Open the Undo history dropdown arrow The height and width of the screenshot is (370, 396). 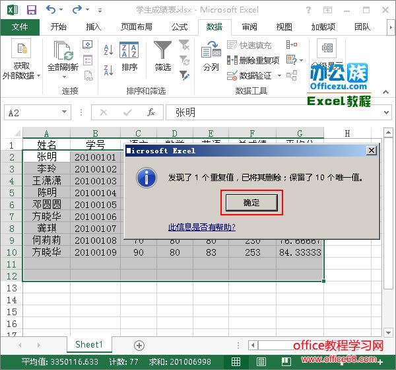(x=61, y=10)
